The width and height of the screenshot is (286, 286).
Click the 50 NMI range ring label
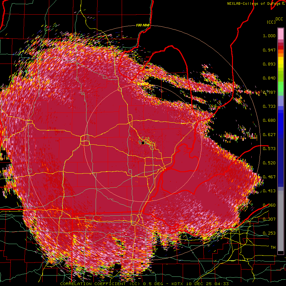143,84
